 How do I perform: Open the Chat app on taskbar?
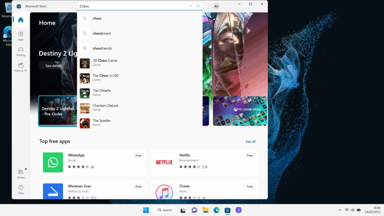(x=194, y=210)
